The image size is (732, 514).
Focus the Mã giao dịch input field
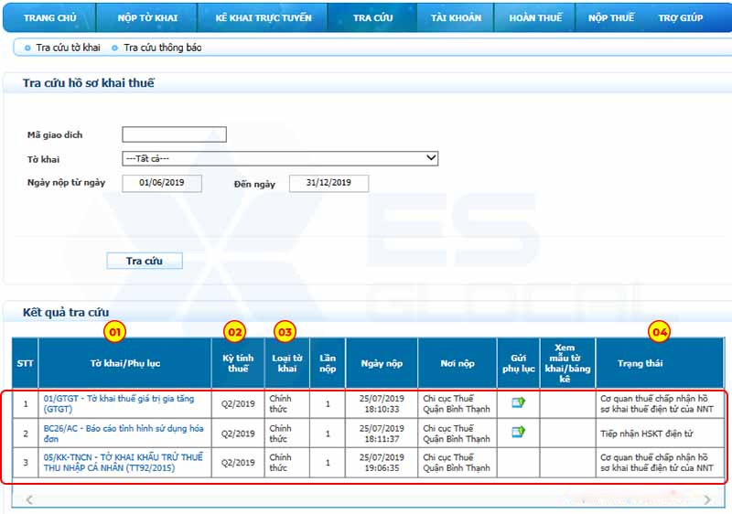point(174,134)
